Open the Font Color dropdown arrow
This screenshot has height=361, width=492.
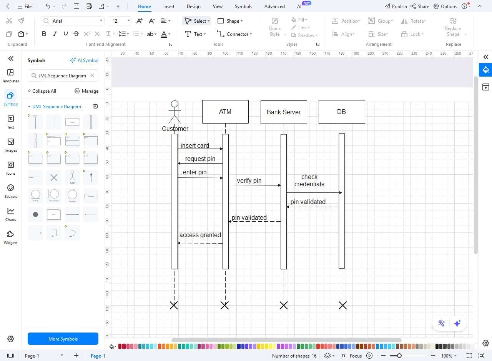pyautogui.click(x=169, y=34)
